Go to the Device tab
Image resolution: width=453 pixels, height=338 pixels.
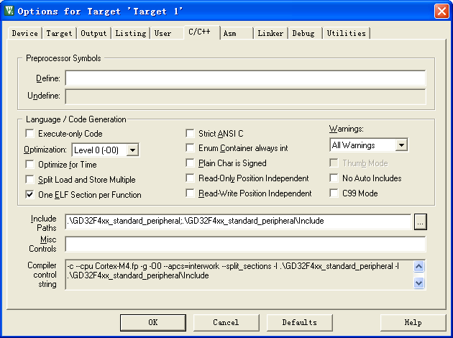[25, 34]
